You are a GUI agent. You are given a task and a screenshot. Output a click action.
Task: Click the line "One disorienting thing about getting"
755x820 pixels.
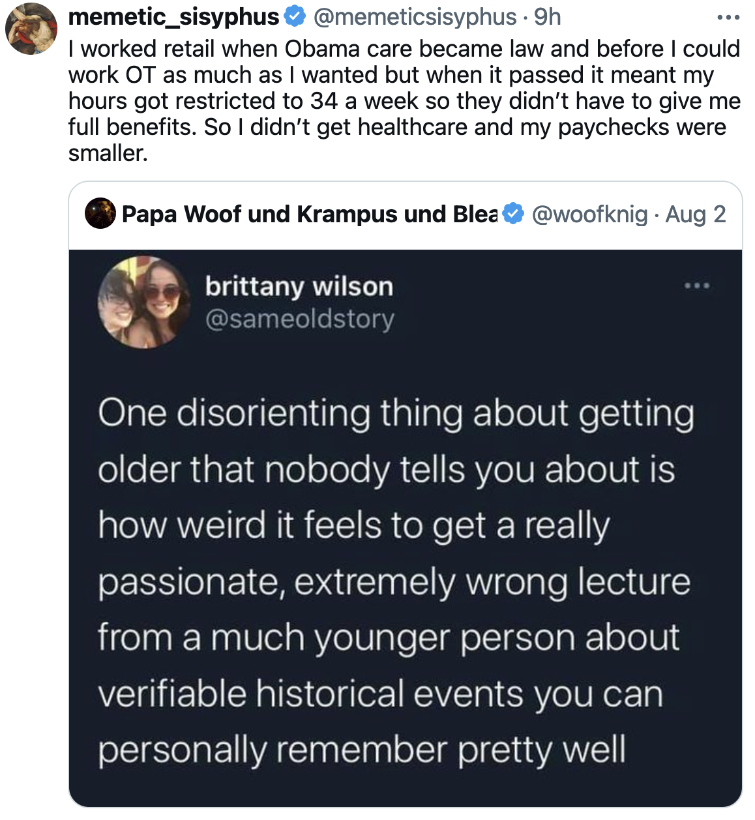396,413
